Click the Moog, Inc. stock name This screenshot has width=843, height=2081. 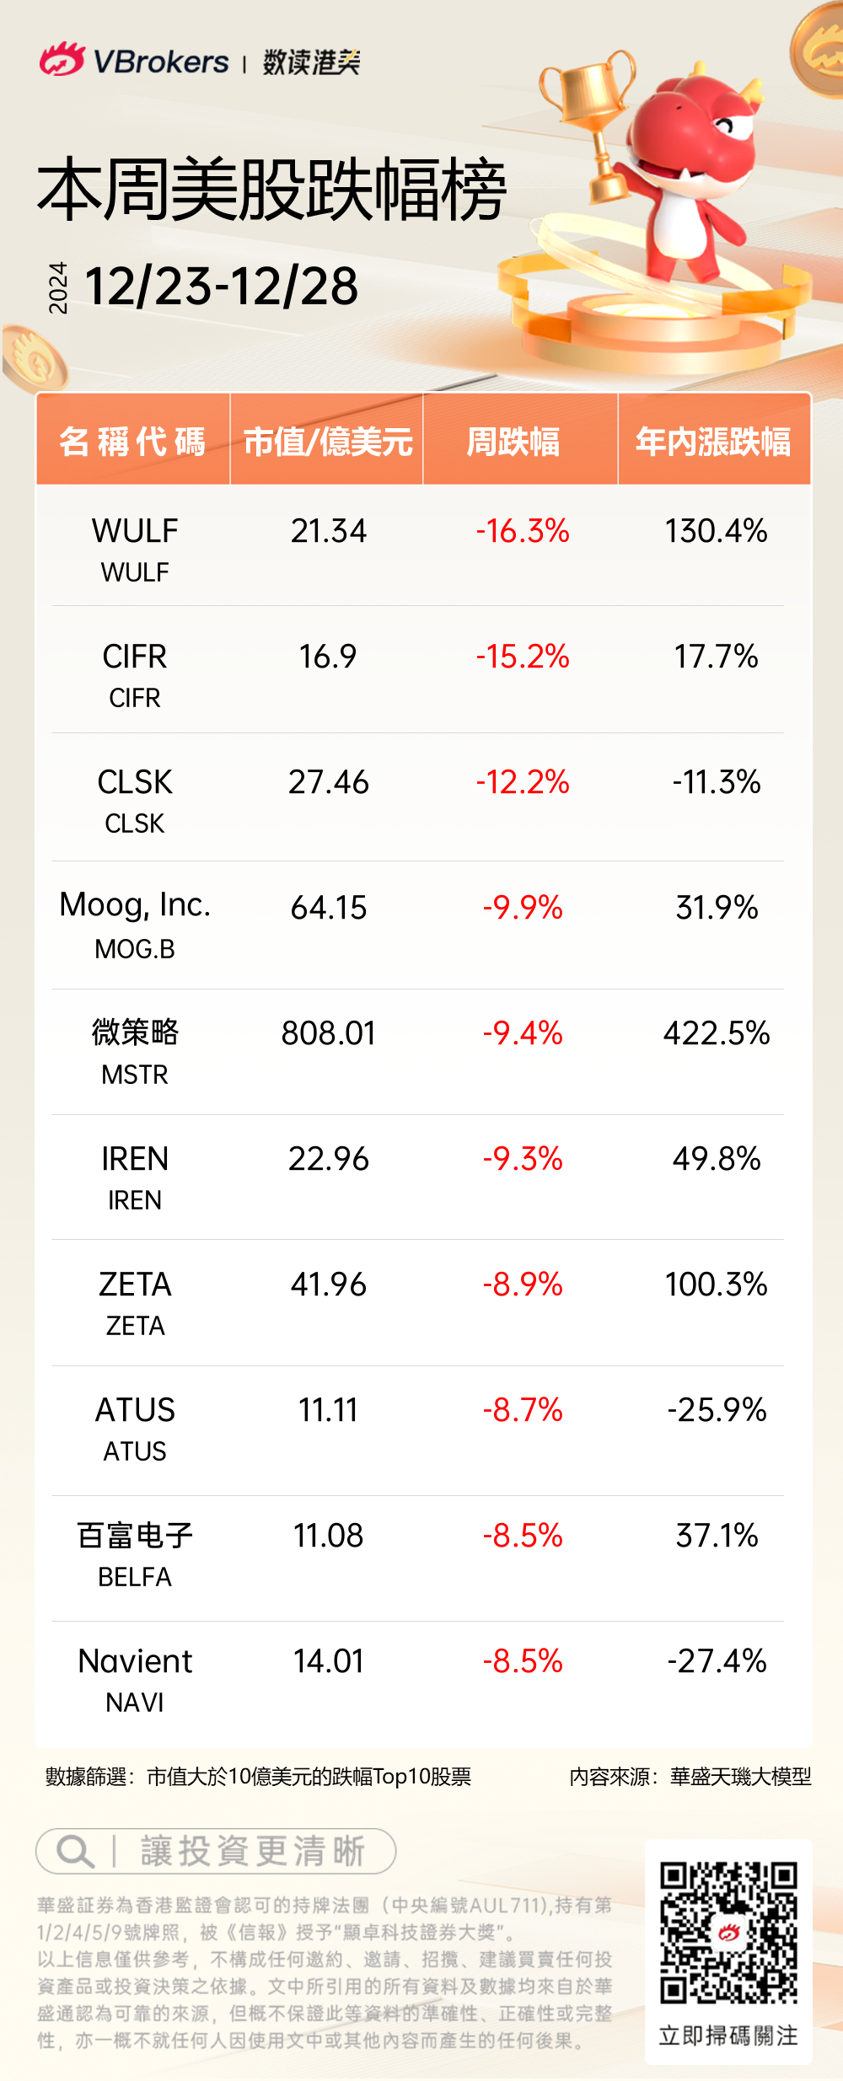pos(135,905)
